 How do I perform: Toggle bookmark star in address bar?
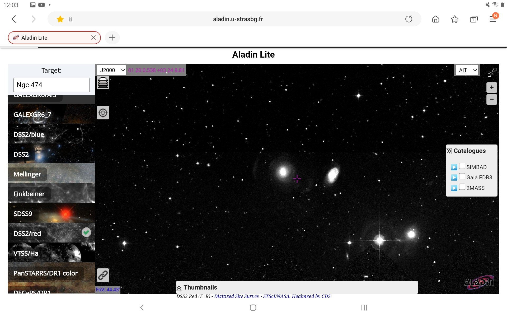click(60, 19)
